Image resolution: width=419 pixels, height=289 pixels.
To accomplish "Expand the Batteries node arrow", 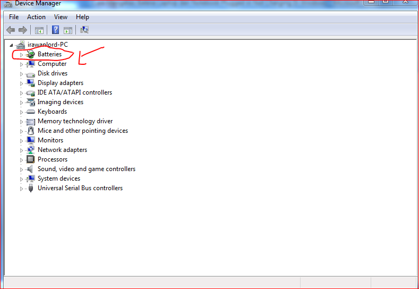I will click(x=21, y=55).
